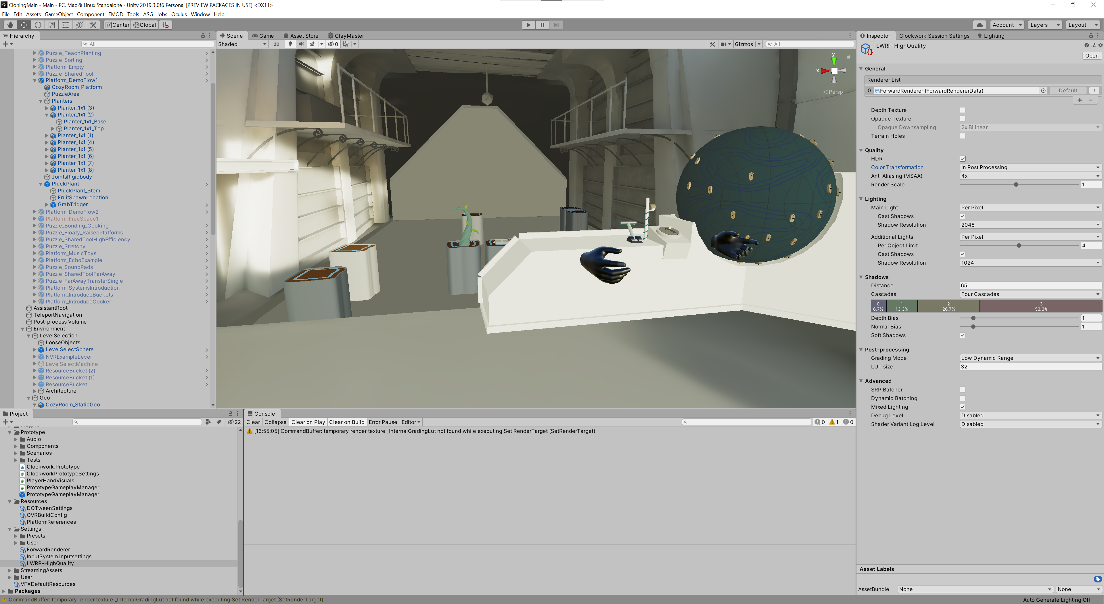
Task: Toggle scene audio with the speaker icon
Action: pos(301,44)
